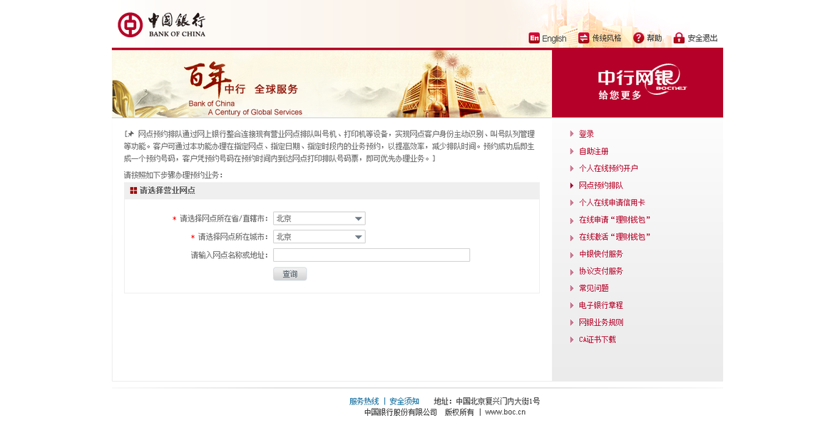Open 网银业务规则 menu item
Image resolution: width=835 pixels, height=428 pixels.
coord(600,322)
